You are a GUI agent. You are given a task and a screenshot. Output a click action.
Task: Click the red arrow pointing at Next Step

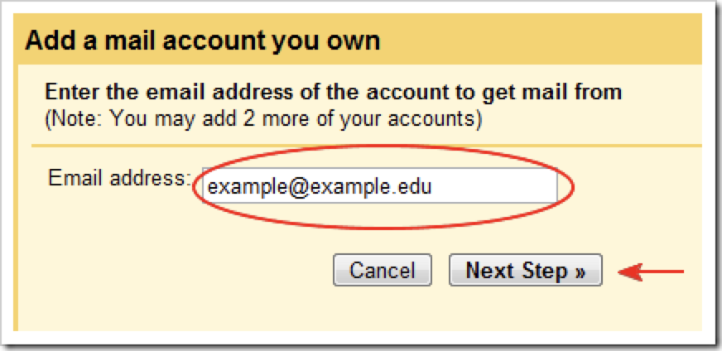(654, 271)
